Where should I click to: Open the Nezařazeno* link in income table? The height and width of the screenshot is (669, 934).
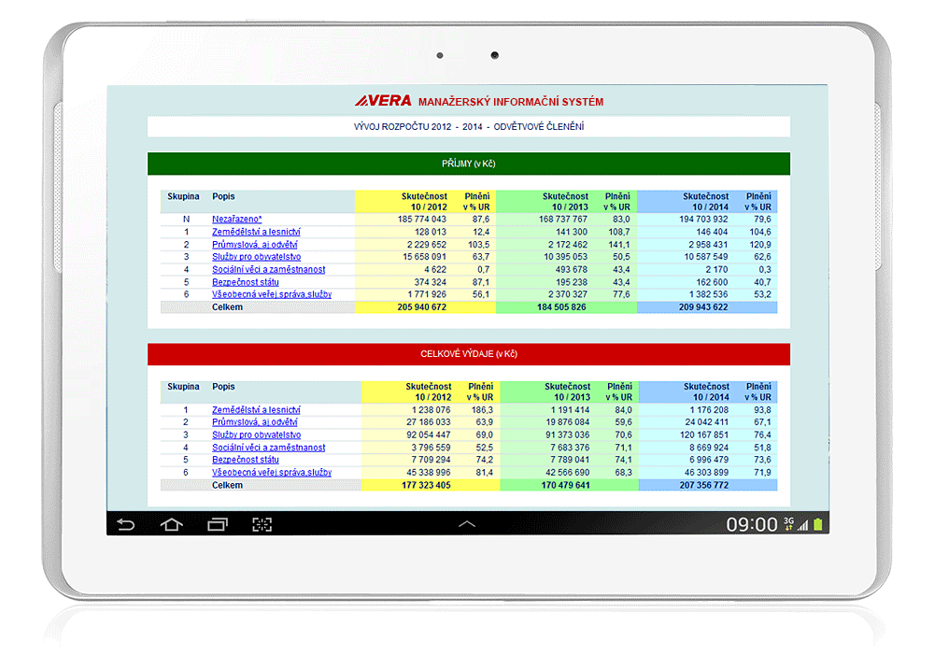click(236, 219)
